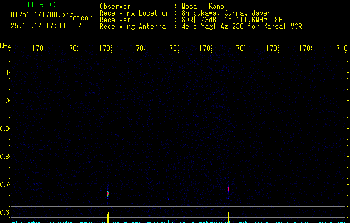Screen dimensions: 350x223
Task: Click the HROFFT title text
Action: pyautogui.click(x=52, y=5)
